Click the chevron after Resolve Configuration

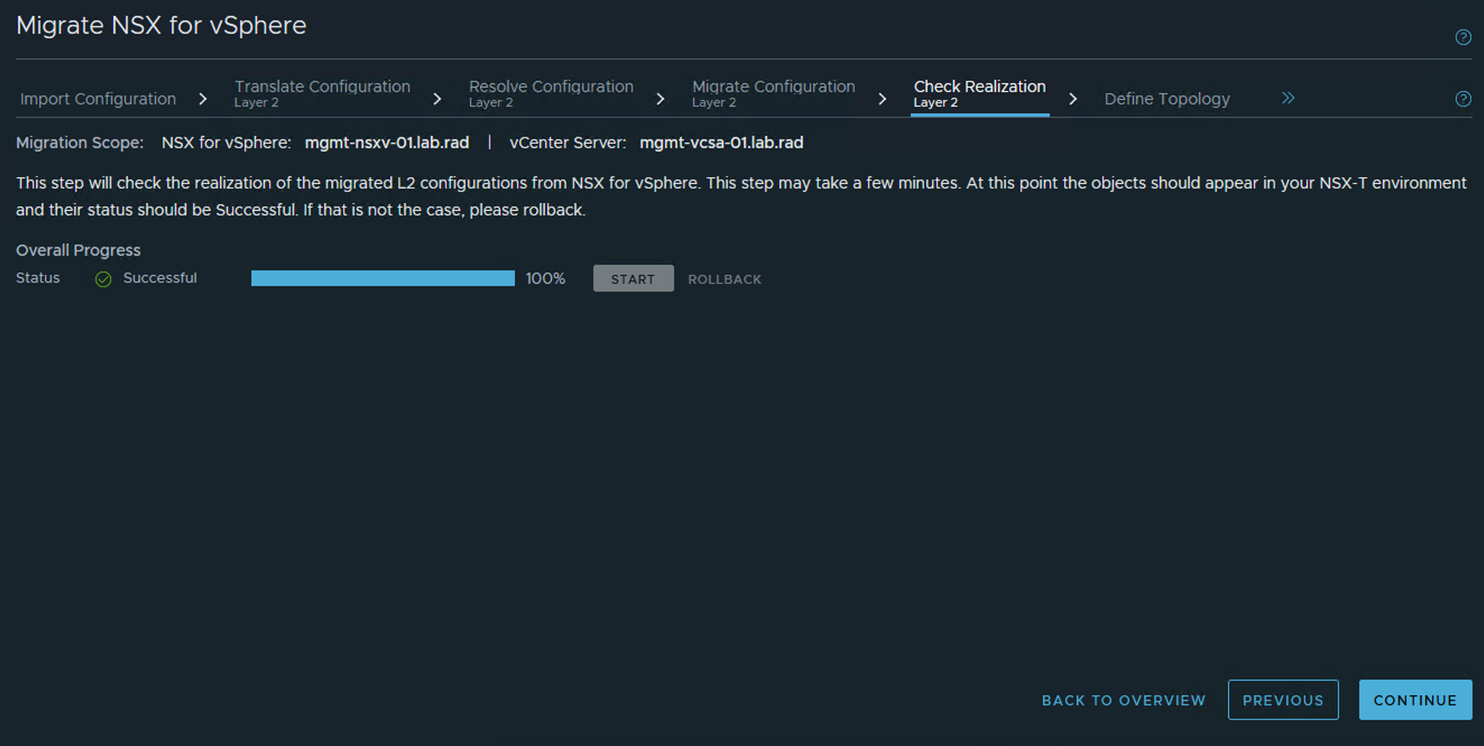[x=660, y=99]
